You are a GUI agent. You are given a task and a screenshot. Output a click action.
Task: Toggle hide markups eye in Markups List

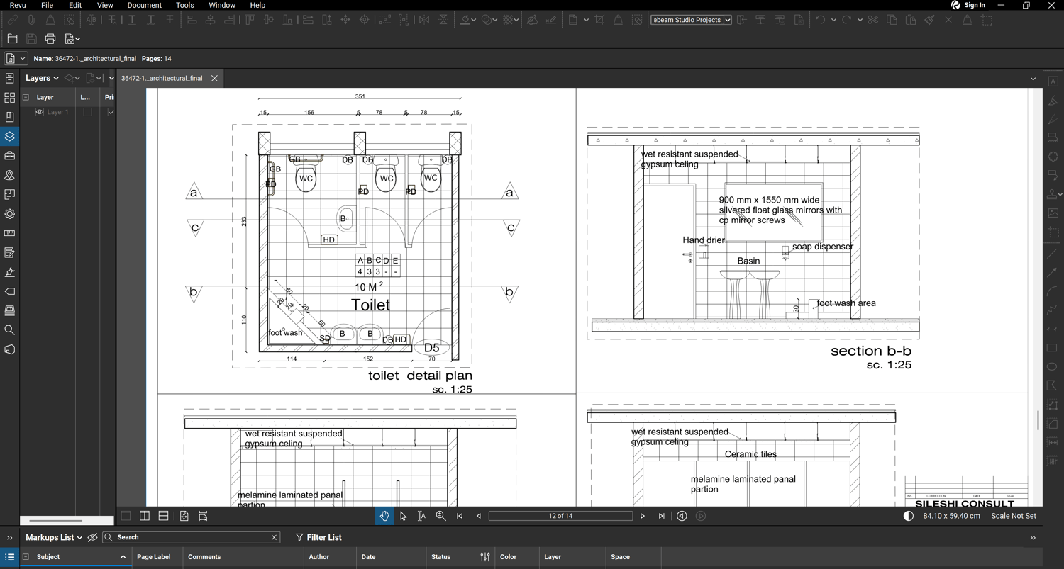(x=92, y=537)
